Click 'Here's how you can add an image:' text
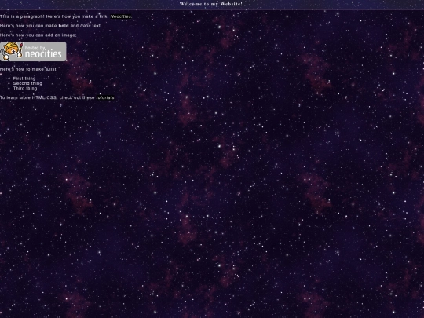 (x=38, y=35)
